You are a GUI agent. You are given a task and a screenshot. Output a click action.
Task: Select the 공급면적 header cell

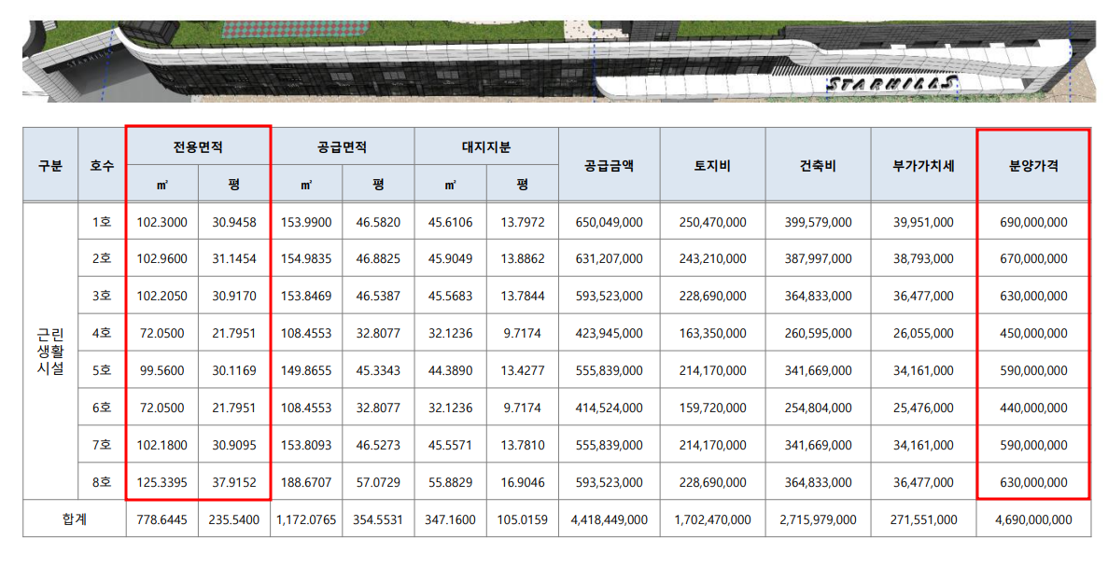tap(342, 146)
